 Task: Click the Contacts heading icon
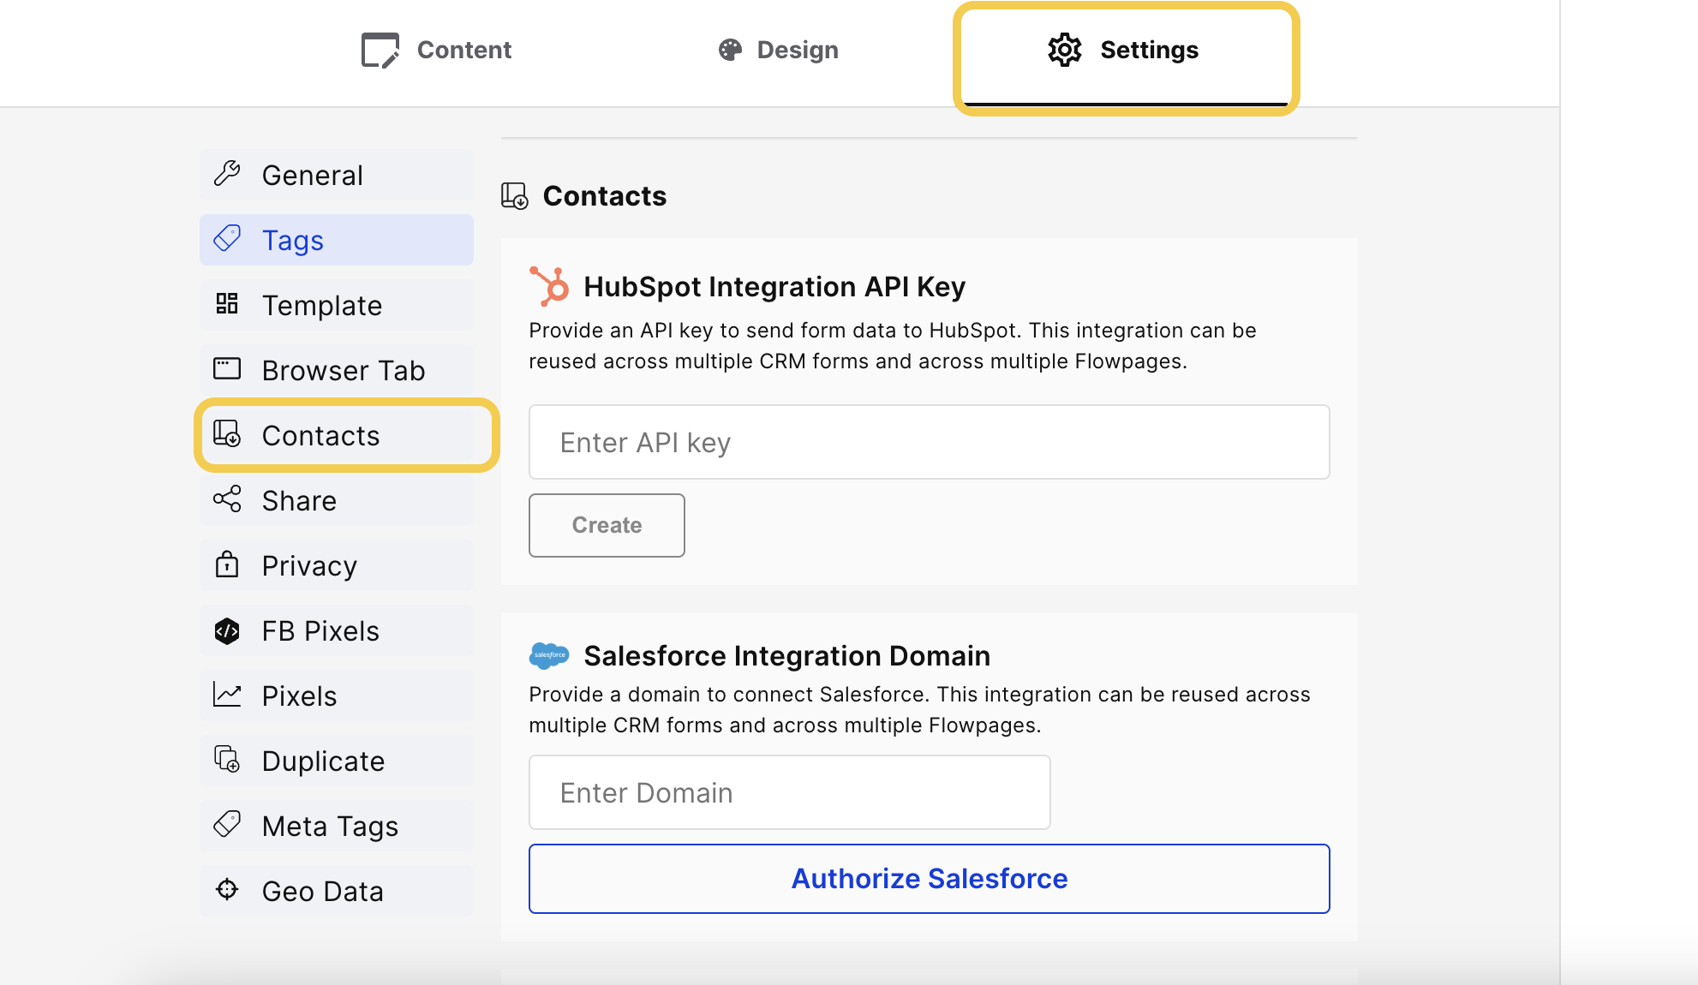[515, 195]
